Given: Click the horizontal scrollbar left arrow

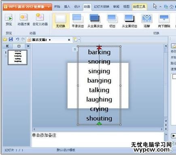Looking at the screenshot, I should pyautogui.click(x=34, y=129).
